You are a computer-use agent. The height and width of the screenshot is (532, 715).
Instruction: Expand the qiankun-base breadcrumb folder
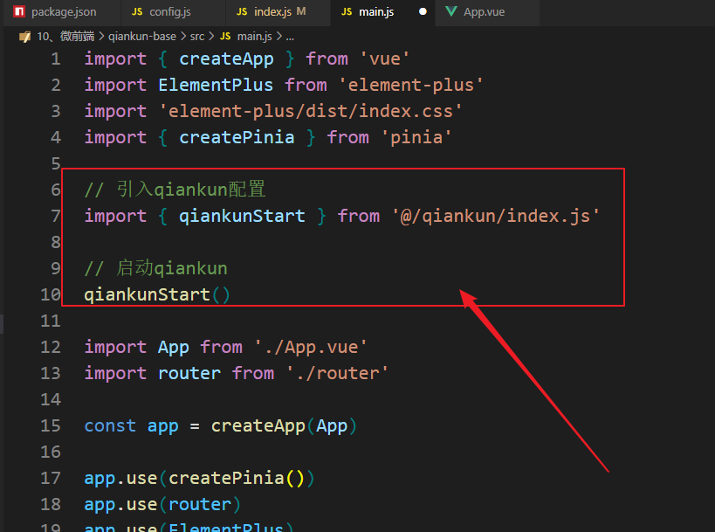tap(142, 37)
